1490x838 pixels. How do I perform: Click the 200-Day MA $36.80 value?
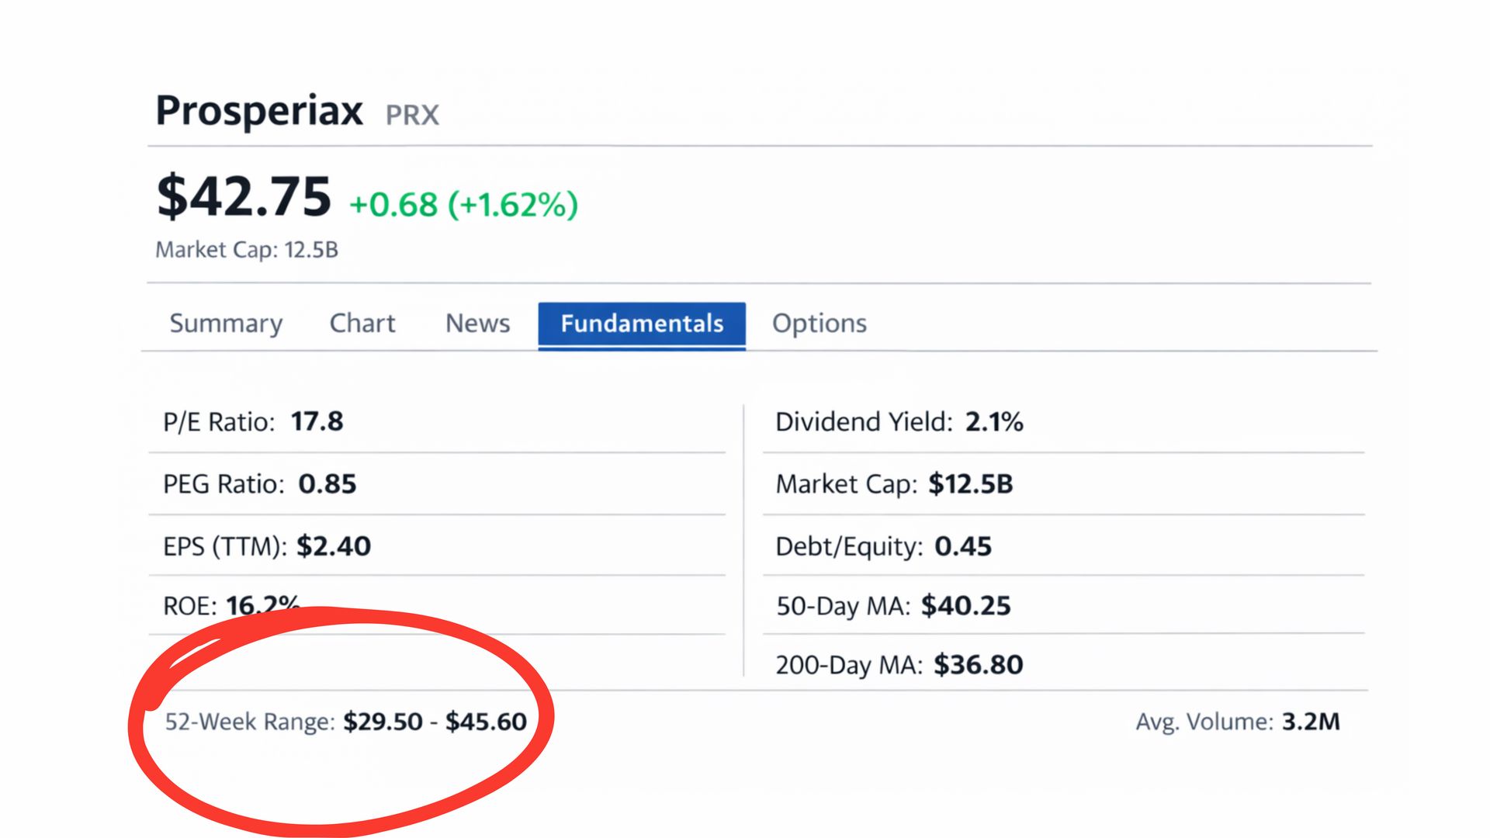(x=978, y=665)
